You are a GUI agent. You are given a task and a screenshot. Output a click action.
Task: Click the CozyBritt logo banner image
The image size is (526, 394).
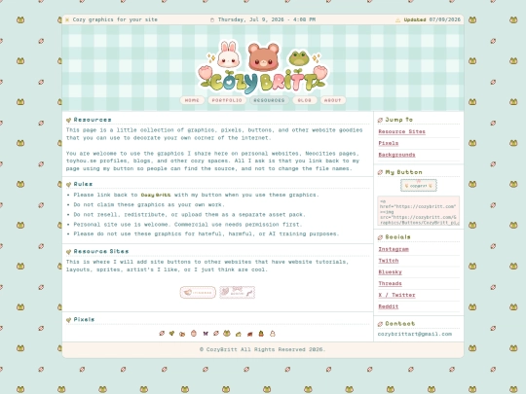coord(263,67)
